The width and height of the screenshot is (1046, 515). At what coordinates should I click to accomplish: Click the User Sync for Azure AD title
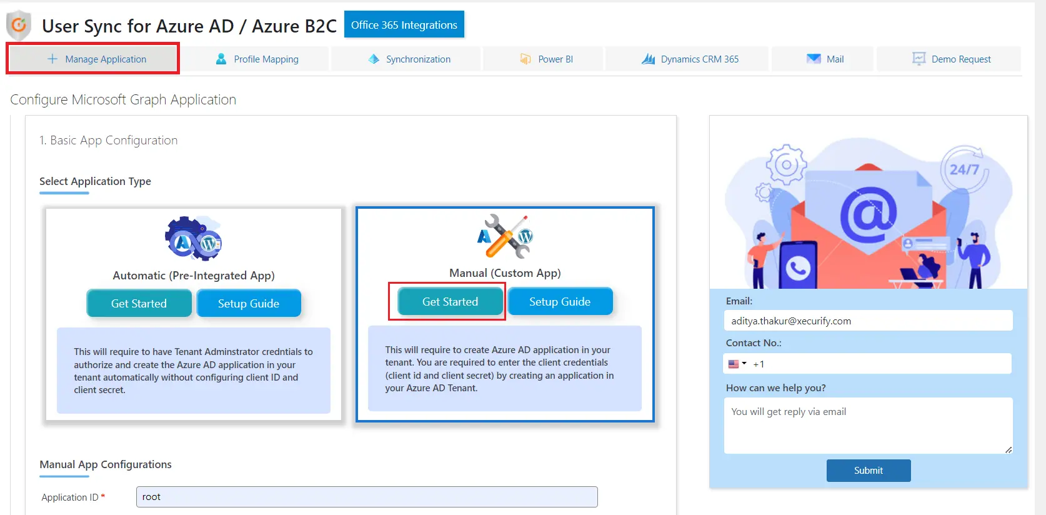tap(189, 26)
